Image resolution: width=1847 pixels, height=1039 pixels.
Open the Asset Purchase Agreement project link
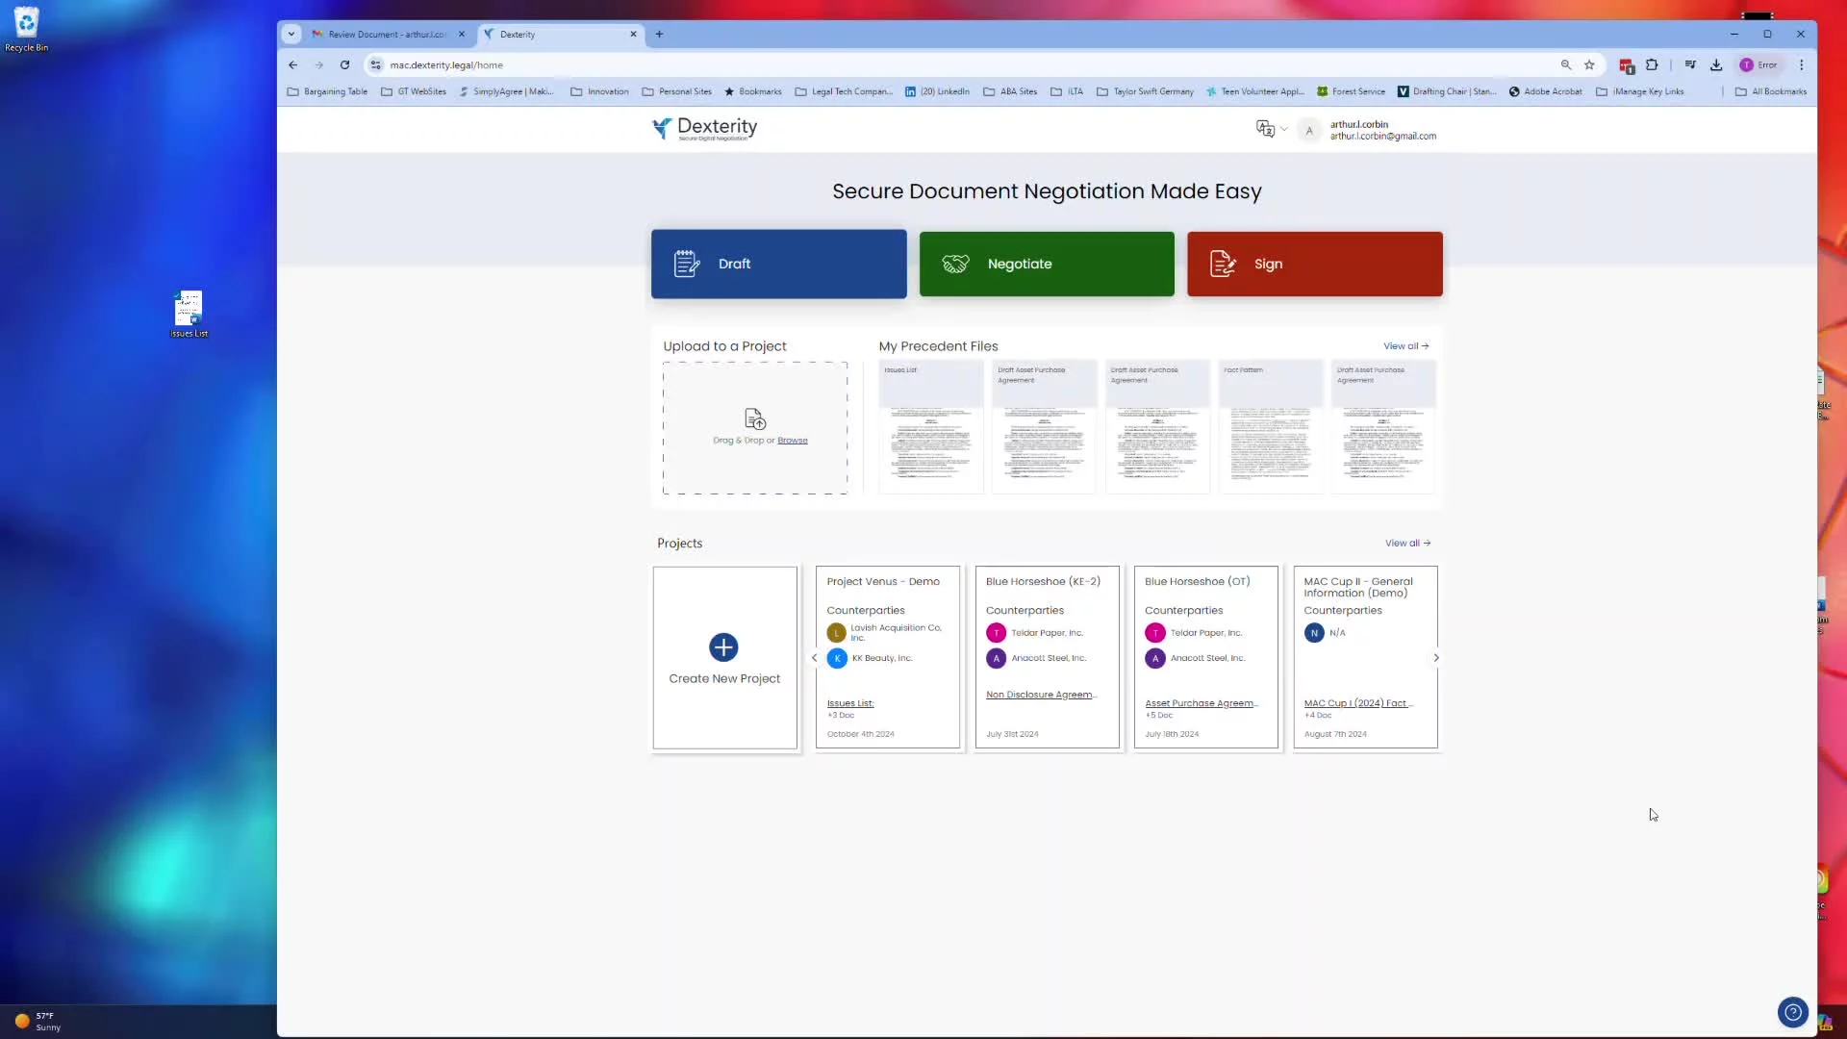tap(1202, 703)
